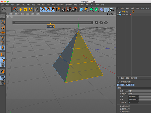
Task: Select Model mode cube icon
Action: [3, 22]
